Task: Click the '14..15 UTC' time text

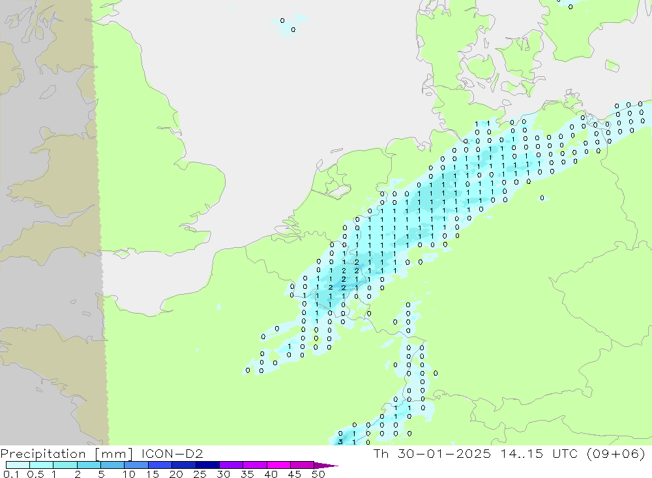Action: (540, 453)
